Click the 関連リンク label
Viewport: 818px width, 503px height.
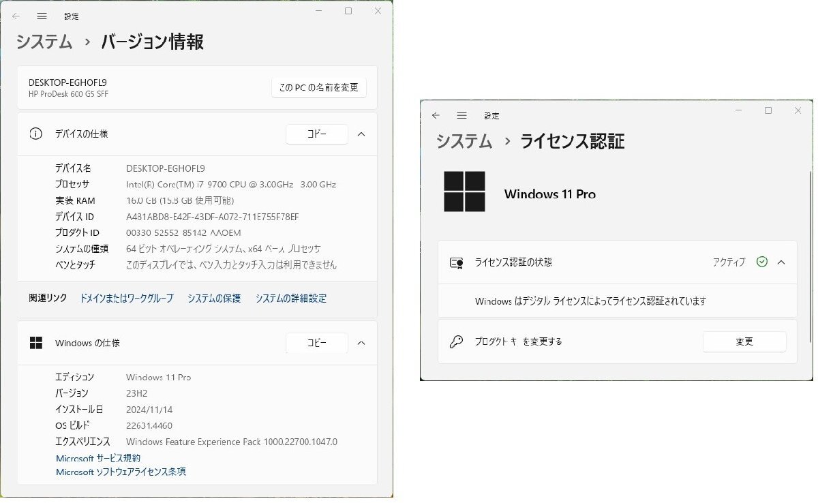tap(48, 298)
